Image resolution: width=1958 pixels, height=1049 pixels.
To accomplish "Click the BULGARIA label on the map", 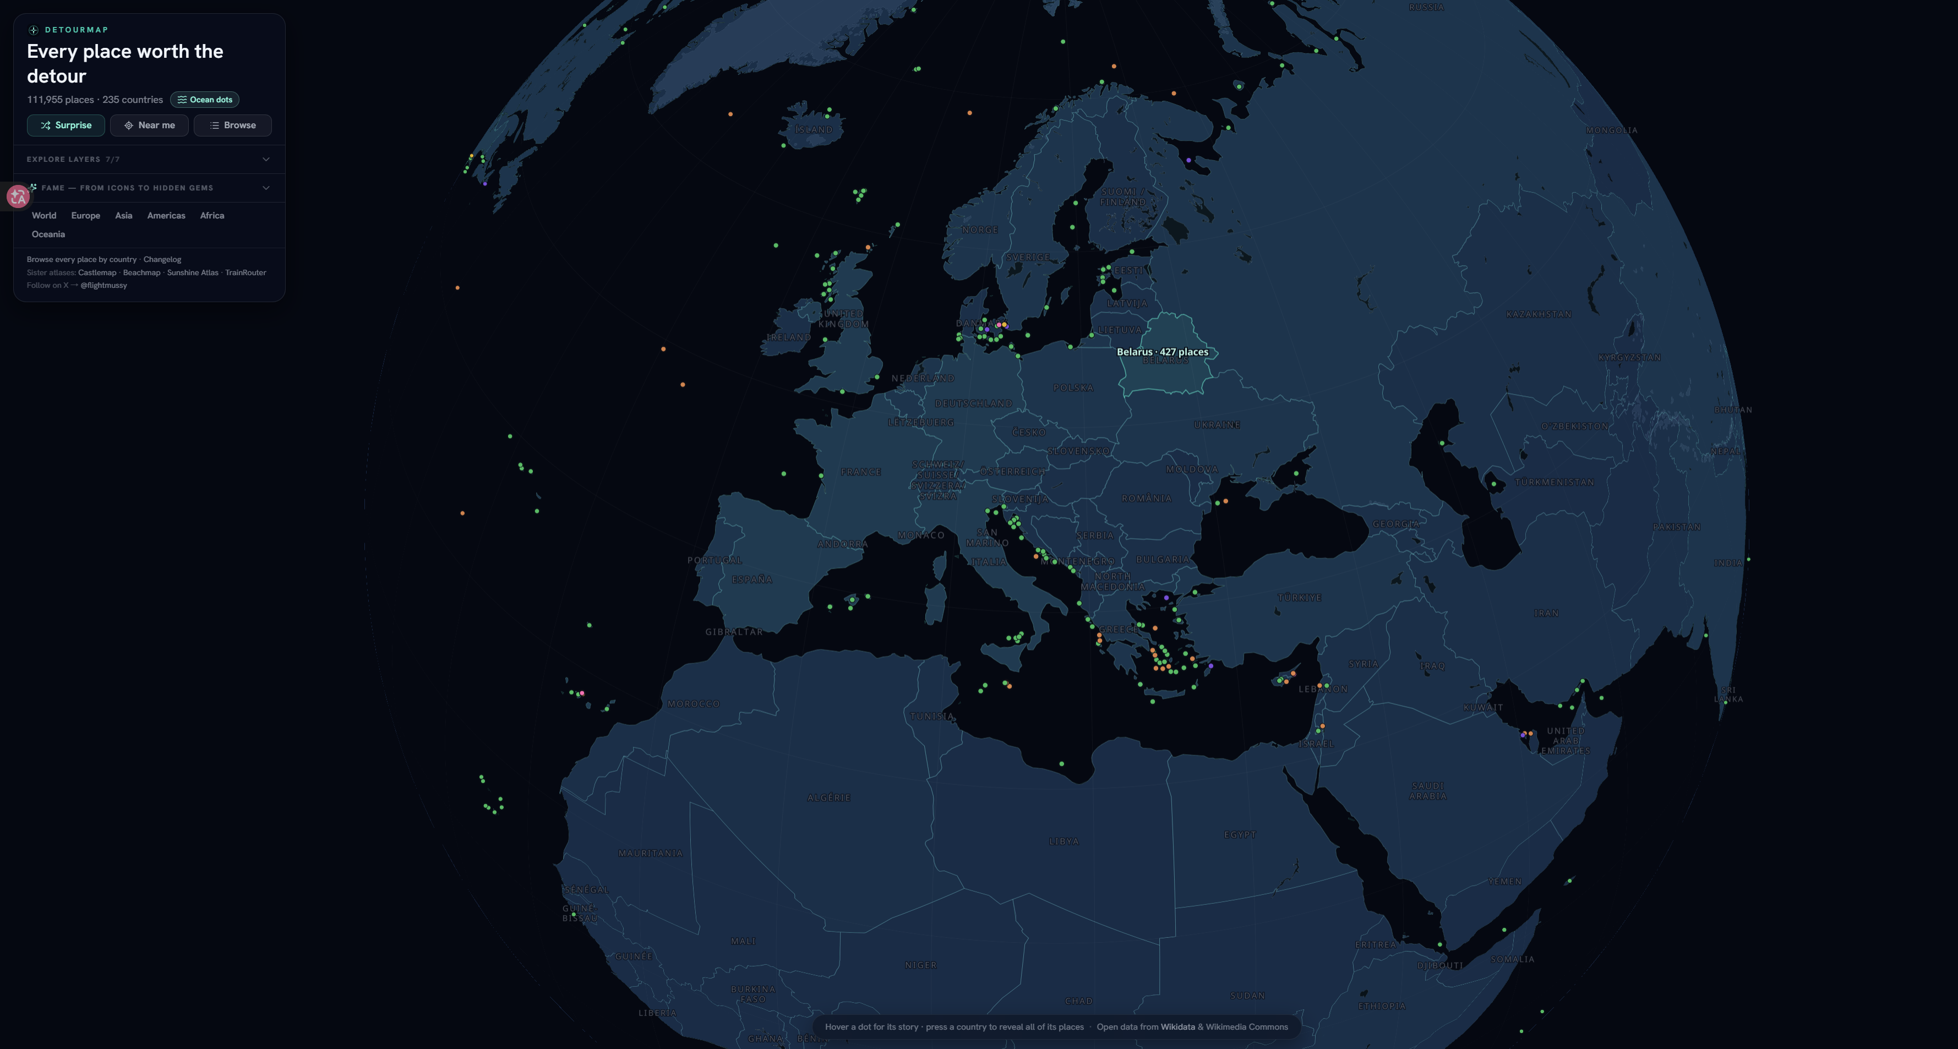I will point(1163,560).
